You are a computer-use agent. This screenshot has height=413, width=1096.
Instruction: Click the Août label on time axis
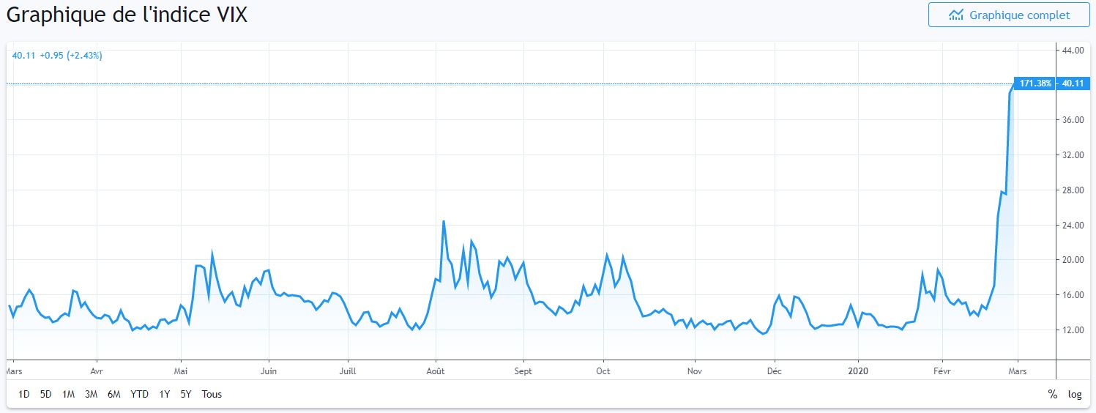(x=436, y=371)
